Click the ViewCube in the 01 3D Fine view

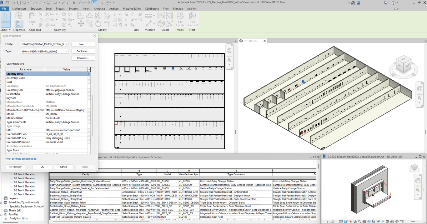pos(403,65)
